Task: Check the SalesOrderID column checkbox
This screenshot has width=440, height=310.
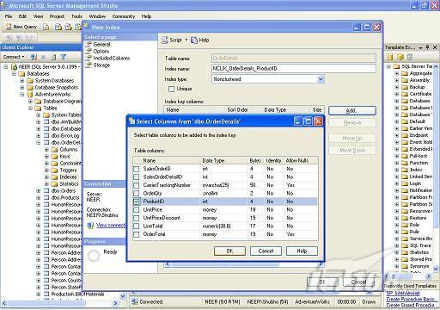Action: coord(137,169)
